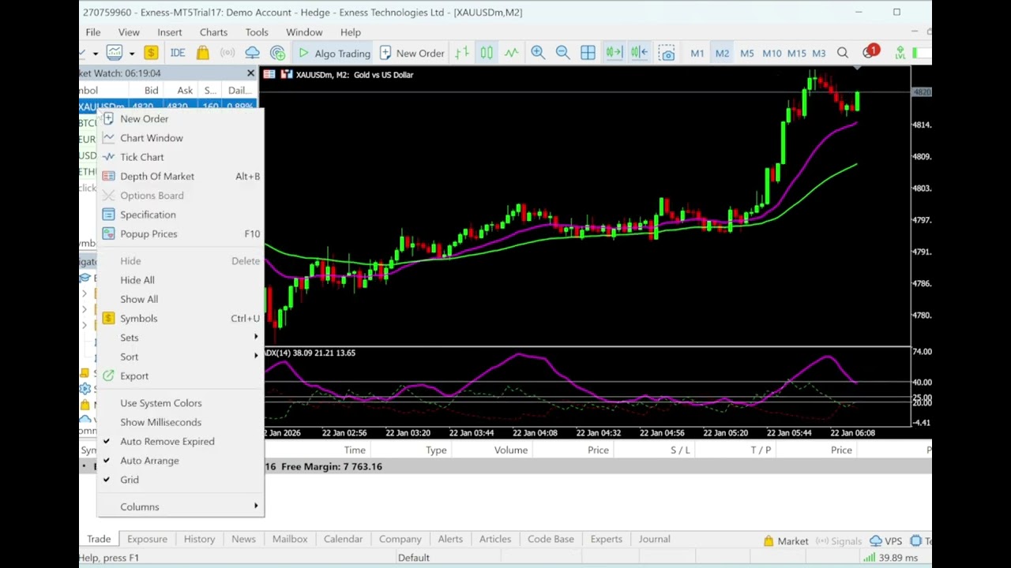Enable Use System Colors option

pos(180,403)
